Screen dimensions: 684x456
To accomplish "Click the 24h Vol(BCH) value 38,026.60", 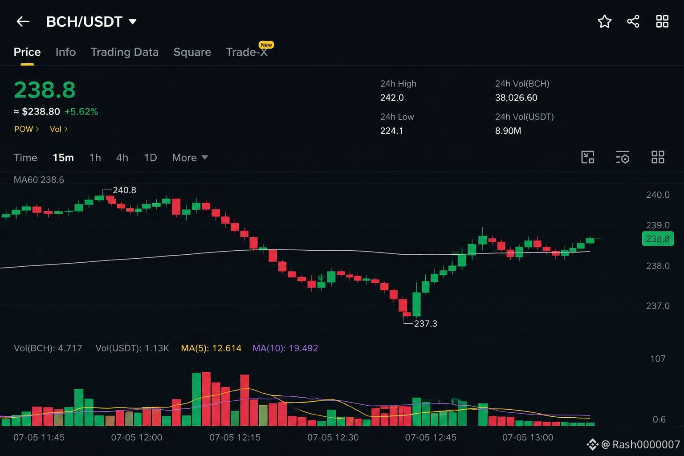I will (516, 98).
